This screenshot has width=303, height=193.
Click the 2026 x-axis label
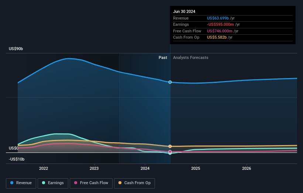247,168
